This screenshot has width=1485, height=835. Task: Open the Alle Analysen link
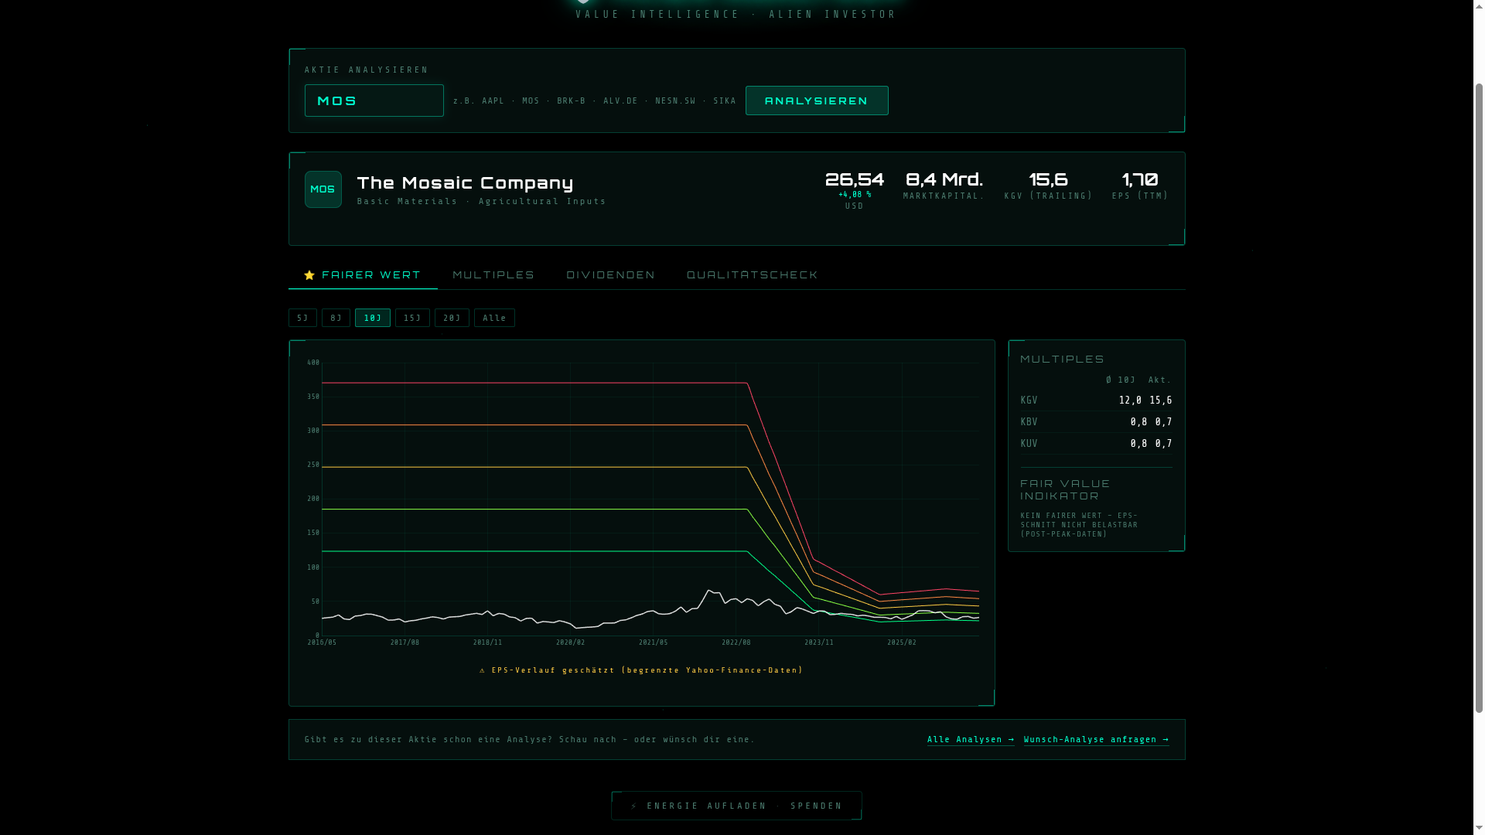[970, 739]
